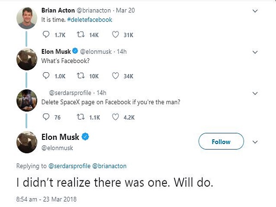
Task: Retweet the "What's Facebook?" tweet
Action: pos(80,76)
